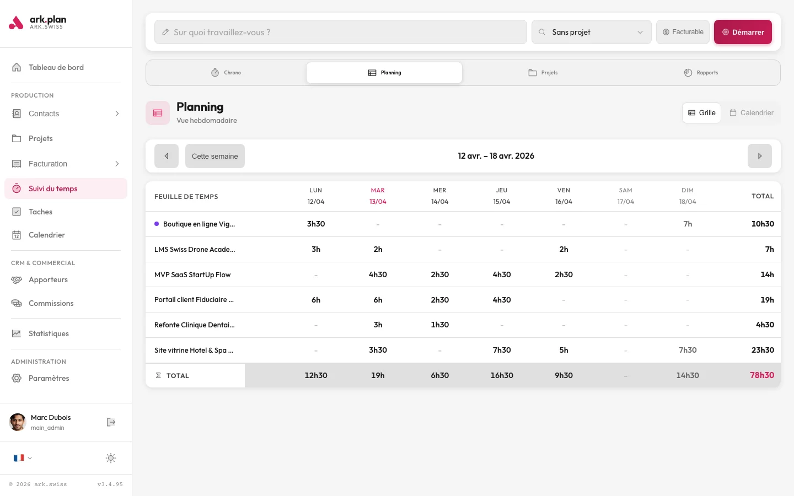Switch to Calendrier view toggle

(752, 113)
